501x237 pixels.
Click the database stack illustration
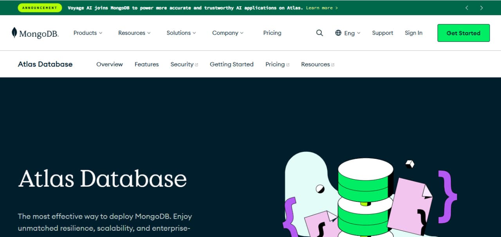coord(366,197)
